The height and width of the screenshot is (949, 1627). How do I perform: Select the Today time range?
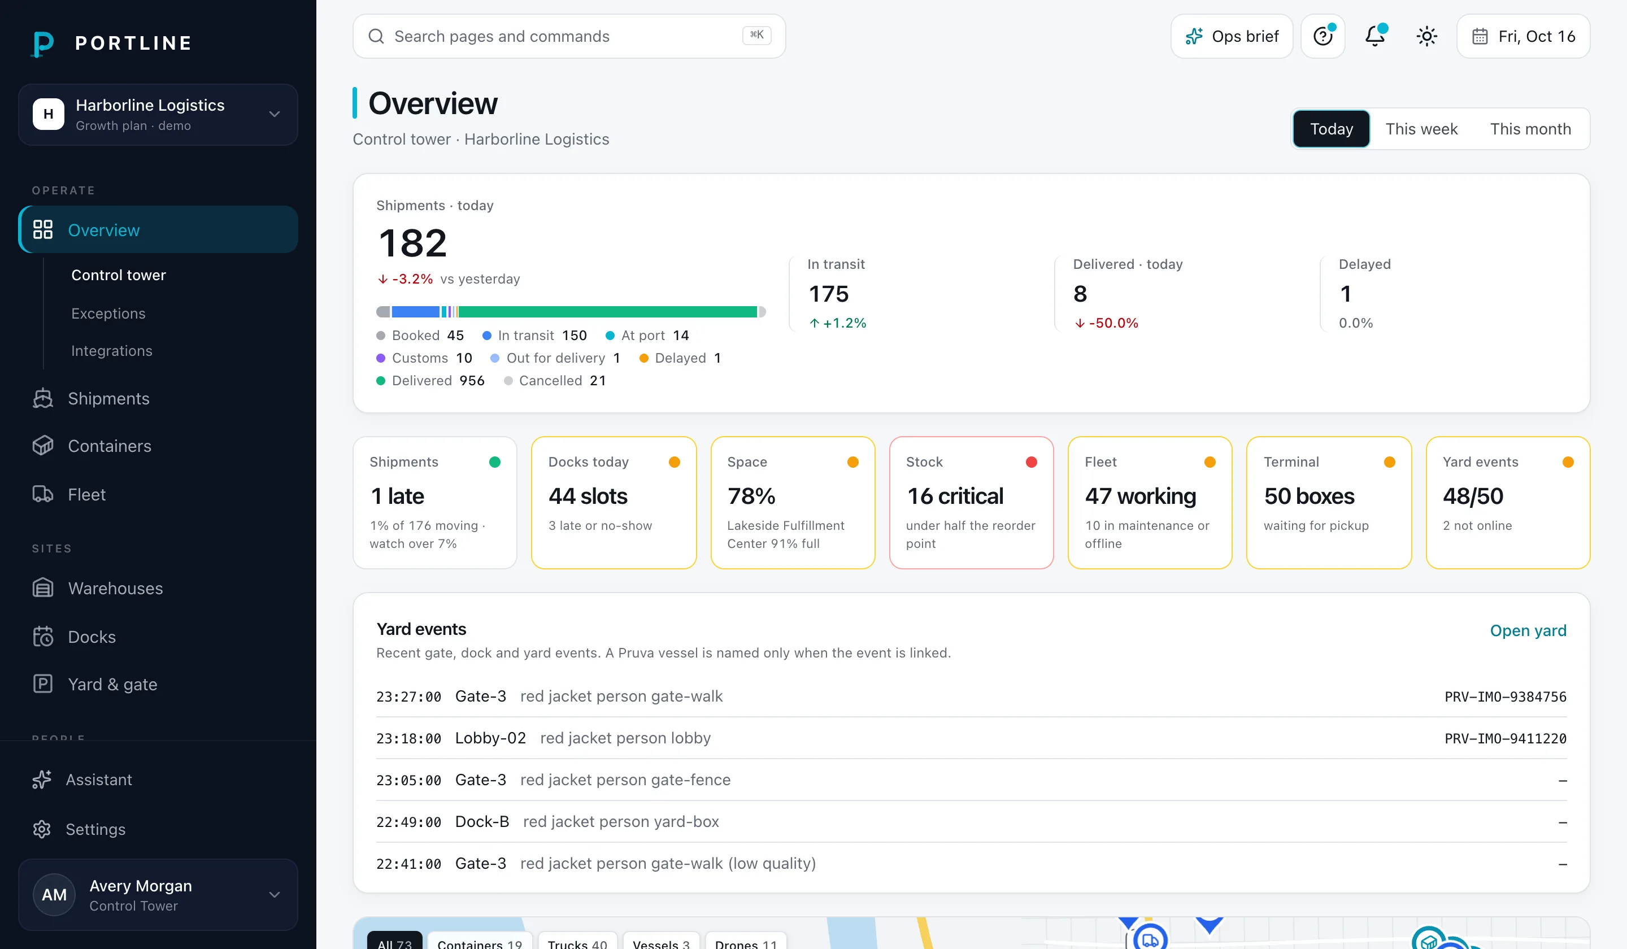pos(1332,129)
